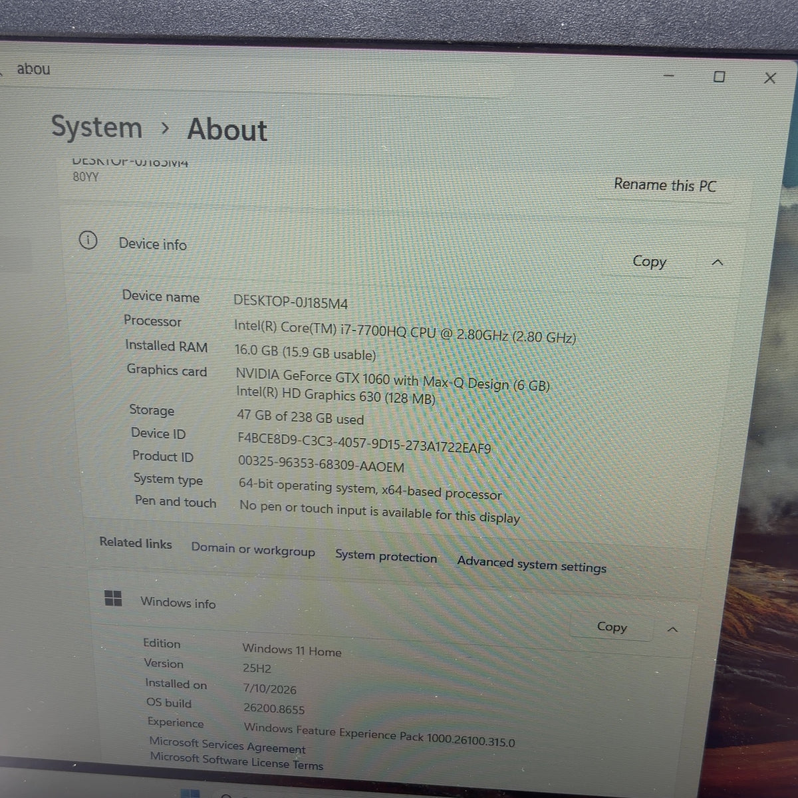Viewport: 798px width, 798px height.
Task: Copy the Device info details
Action: [x=650, y=261]
